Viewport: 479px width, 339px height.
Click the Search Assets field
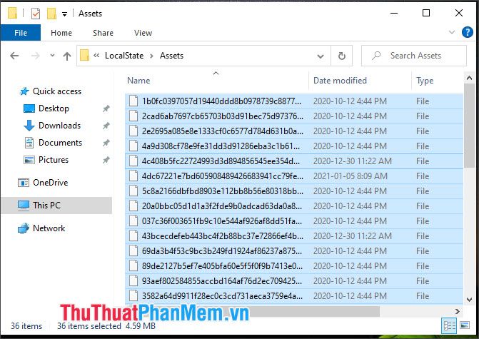coord(414,56)
